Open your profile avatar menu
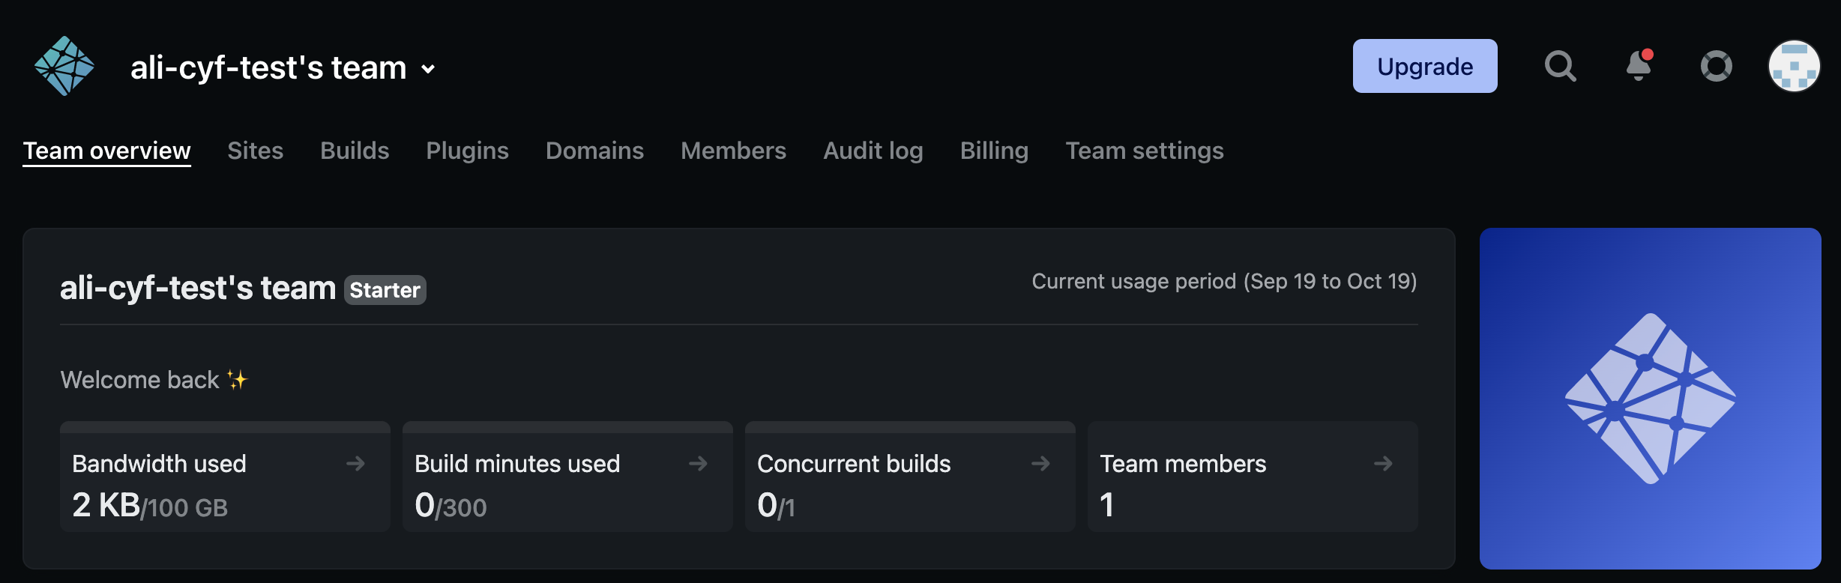Image resolution: width=1841 pixels, height=583 pixels. pyautogui.click(x=1795, y=66)
